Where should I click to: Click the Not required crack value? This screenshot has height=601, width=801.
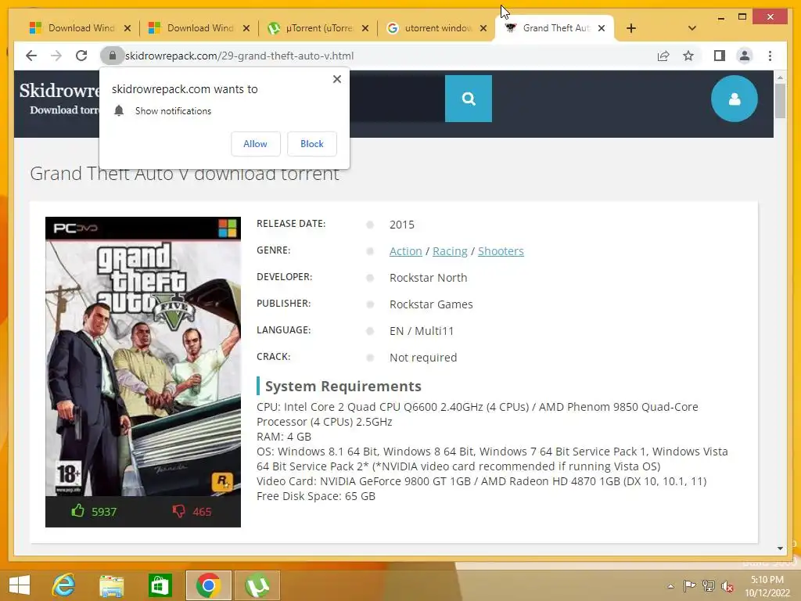423,358
